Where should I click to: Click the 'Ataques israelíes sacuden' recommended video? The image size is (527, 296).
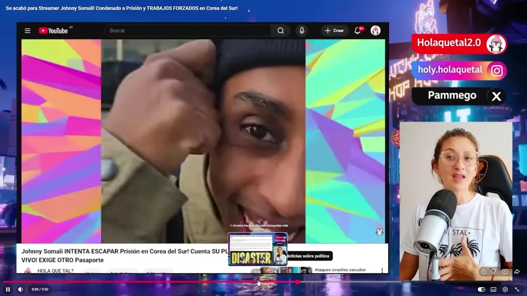pyautogui.click(x=340, y=270)
